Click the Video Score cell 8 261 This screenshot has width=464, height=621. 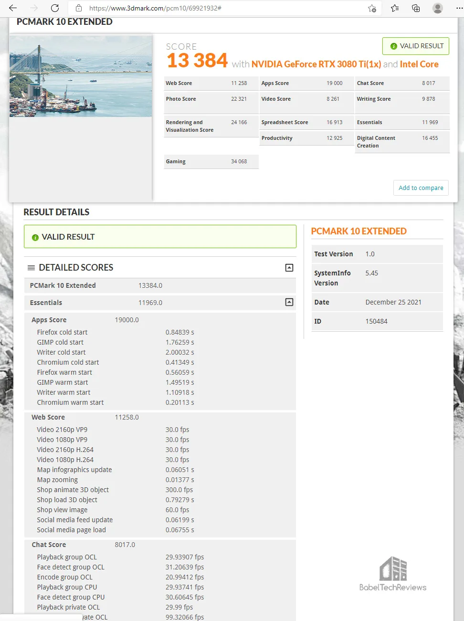click(307, 102)
